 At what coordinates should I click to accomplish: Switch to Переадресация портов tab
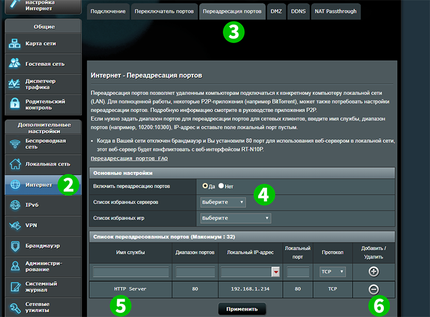232,11
